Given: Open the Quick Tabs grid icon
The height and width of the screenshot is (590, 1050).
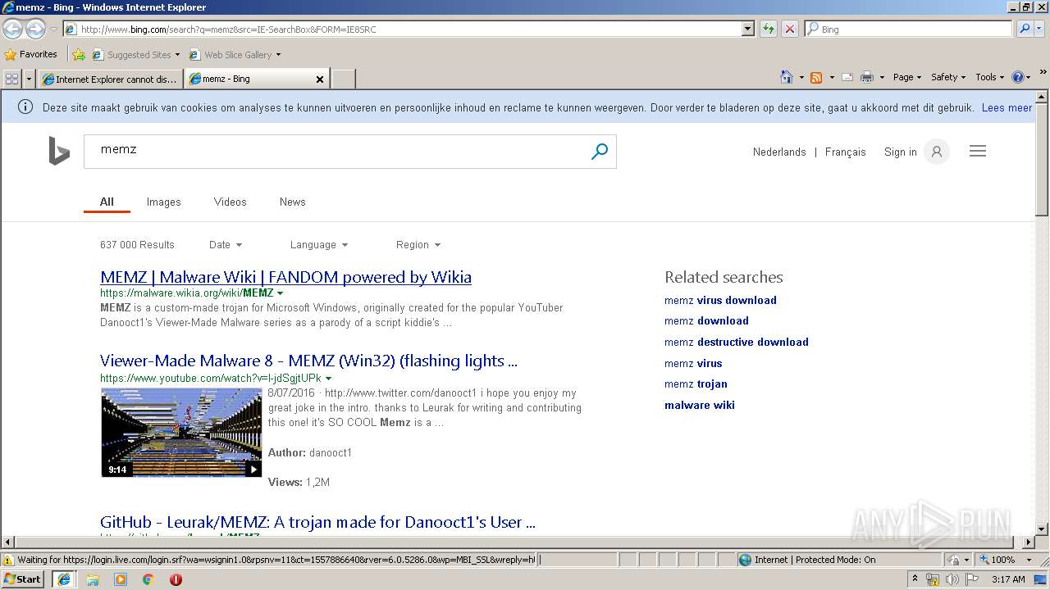Looking at the screenshot, I should (11, 79).
